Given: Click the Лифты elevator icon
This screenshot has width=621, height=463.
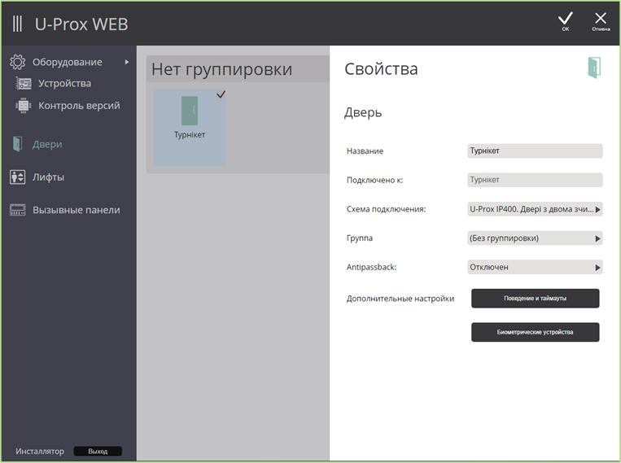Looking at the screenshot, I should click(17, 177).
